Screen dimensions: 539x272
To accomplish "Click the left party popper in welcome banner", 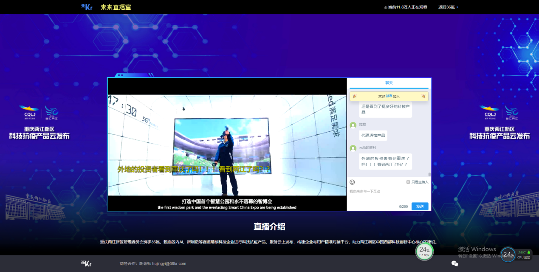I will point(355,96).
